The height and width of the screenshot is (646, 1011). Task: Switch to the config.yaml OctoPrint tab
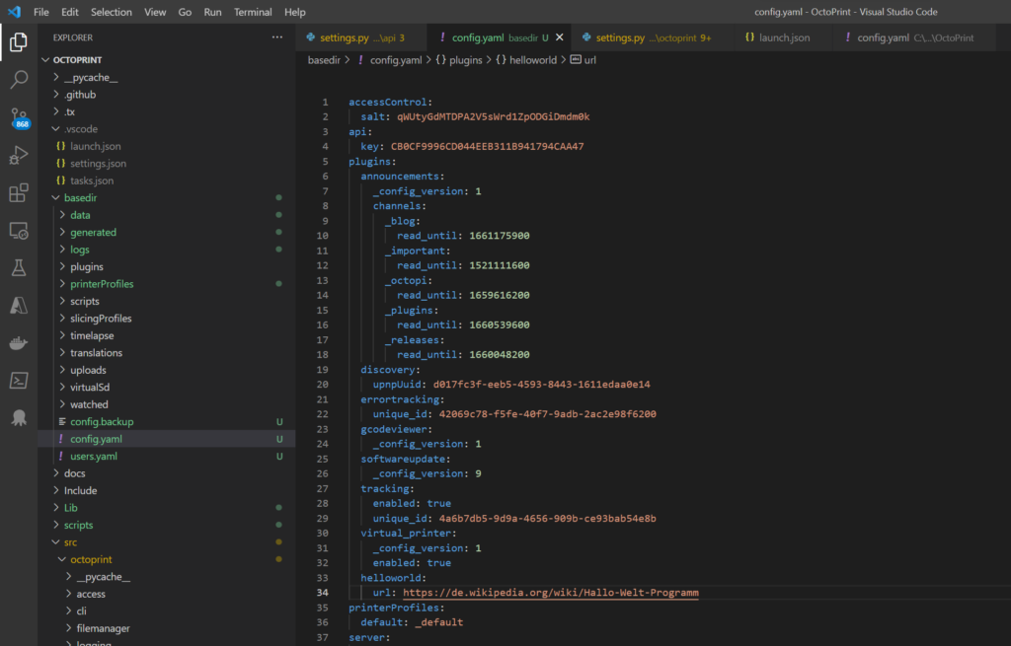[x=914, y=37]
